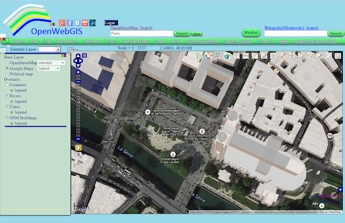Pan the map up with the arrow

(78, 56)
